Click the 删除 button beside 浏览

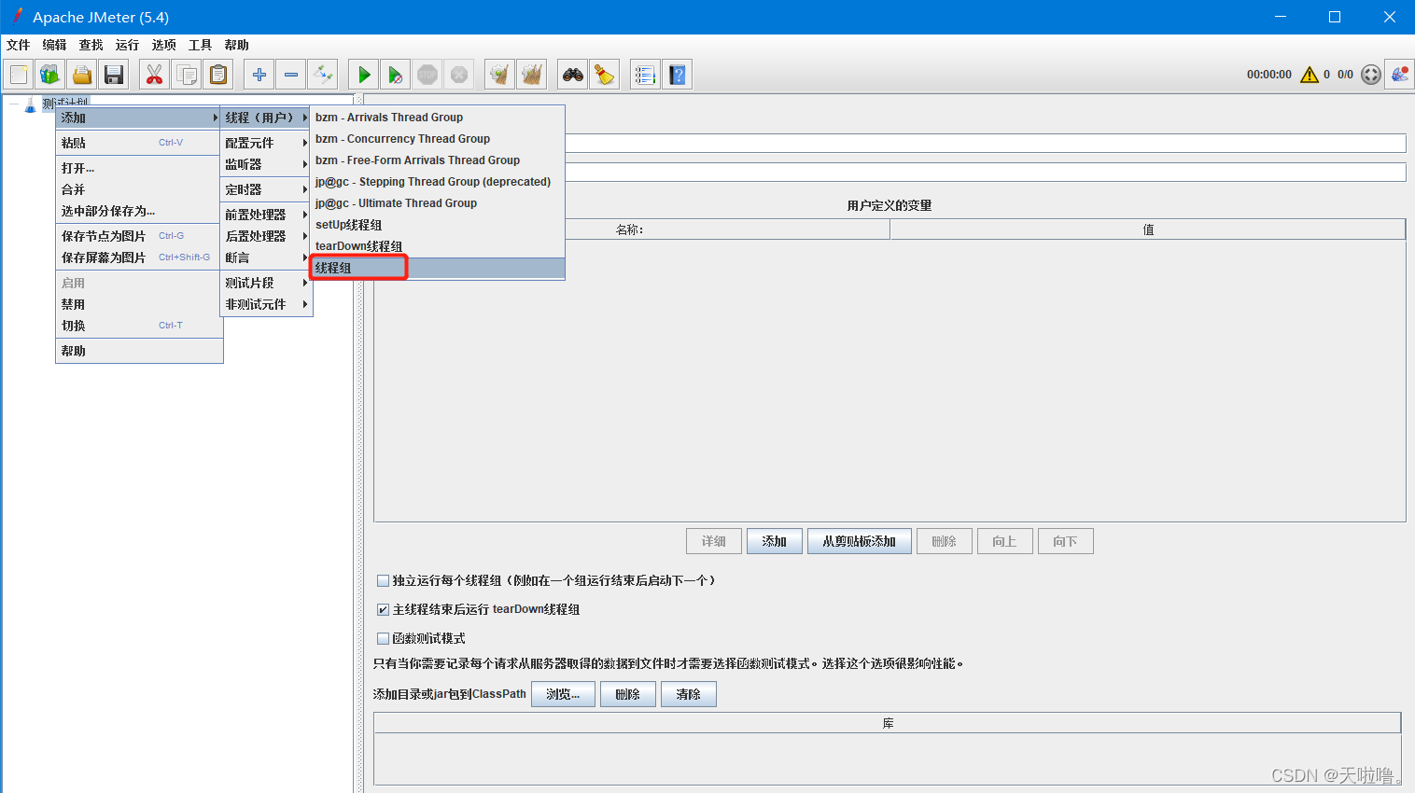[628, 694]
